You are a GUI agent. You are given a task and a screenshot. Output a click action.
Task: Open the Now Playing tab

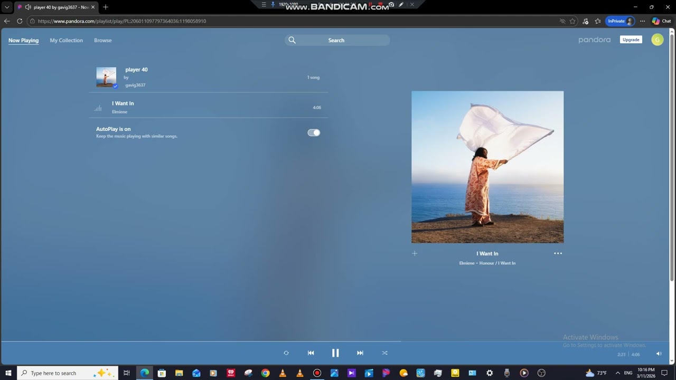pos(23,40)
